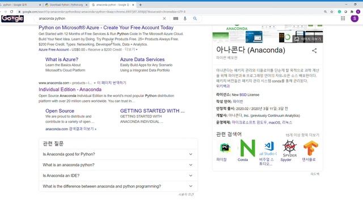
Task: Open the zoom indicator in the address bar
Action: (x=325, y=11)
